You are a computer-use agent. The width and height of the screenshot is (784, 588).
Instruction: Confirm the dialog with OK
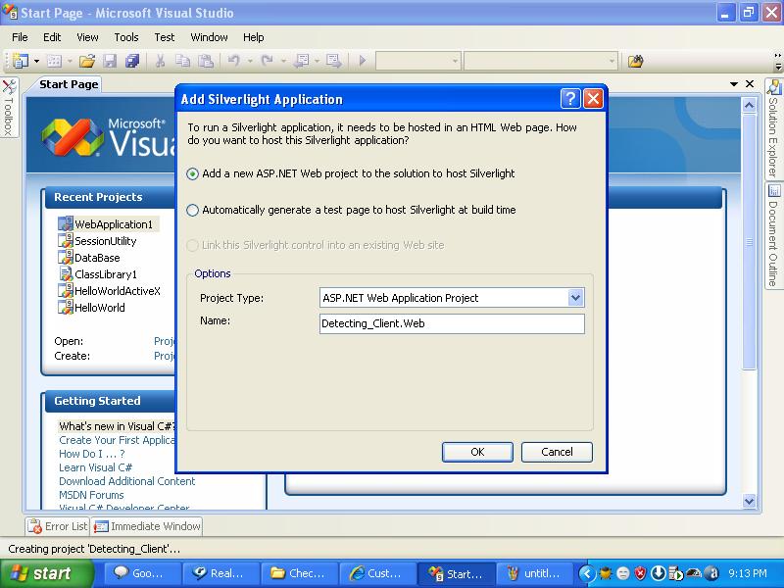coord(477,452)
